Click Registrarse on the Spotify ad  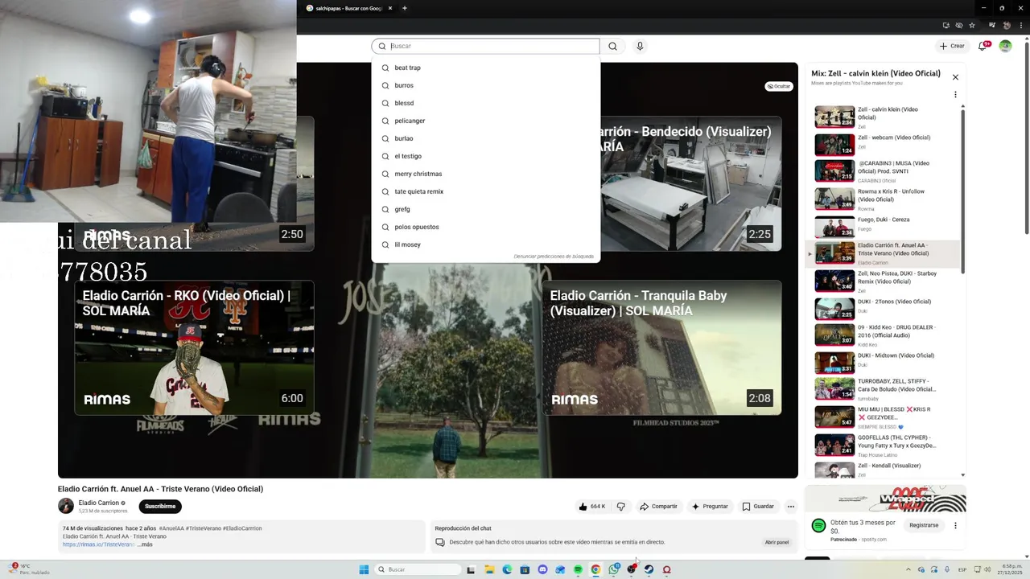(x=924, y=525)
